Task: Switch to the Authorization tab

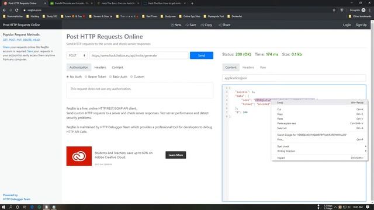Action: pyautogui.click(x=79, y=68)
